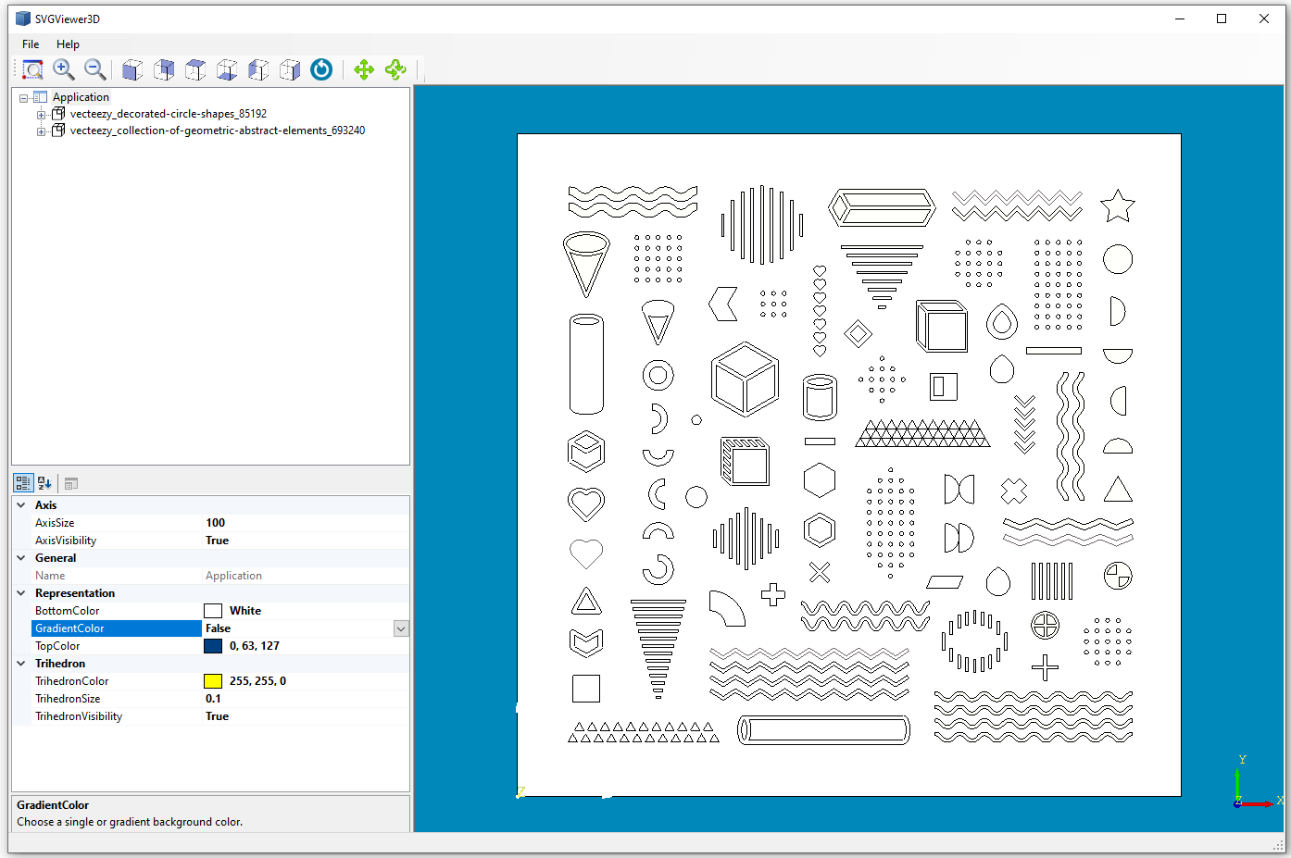Select the top face cube view

click(195, 69)
